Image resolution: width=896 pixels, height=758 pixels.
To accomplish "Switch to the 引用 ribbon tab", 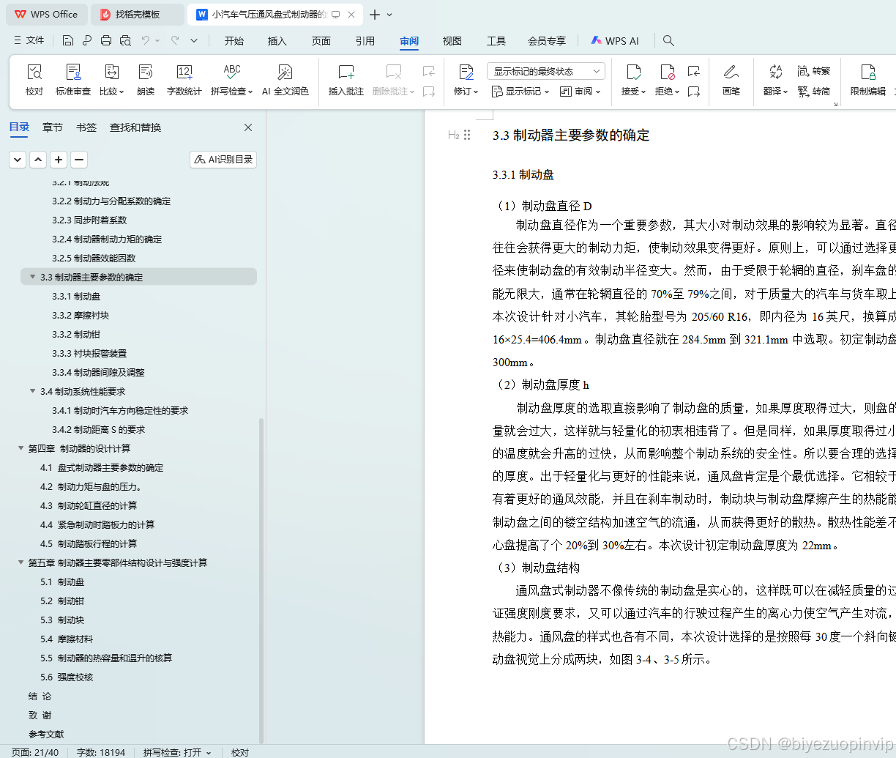I will tap(365, 41).
